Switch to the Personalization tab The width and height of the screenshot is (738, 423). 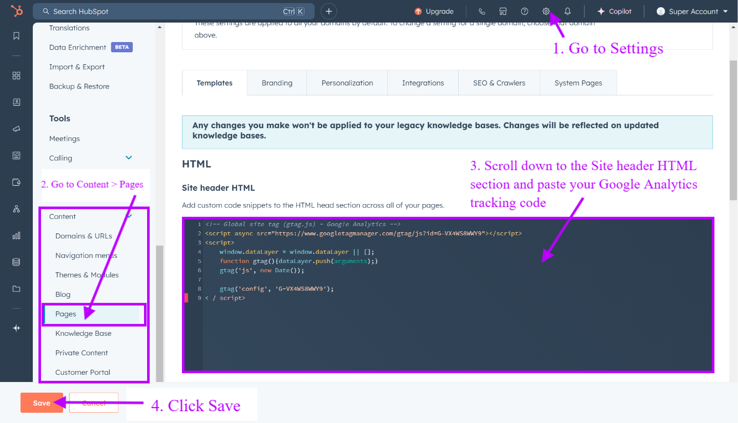pos(347,83)
